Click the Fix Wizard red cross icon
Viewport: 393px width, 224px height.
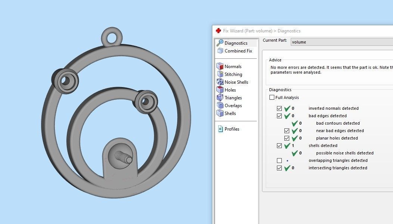click(x=218, y=31)
